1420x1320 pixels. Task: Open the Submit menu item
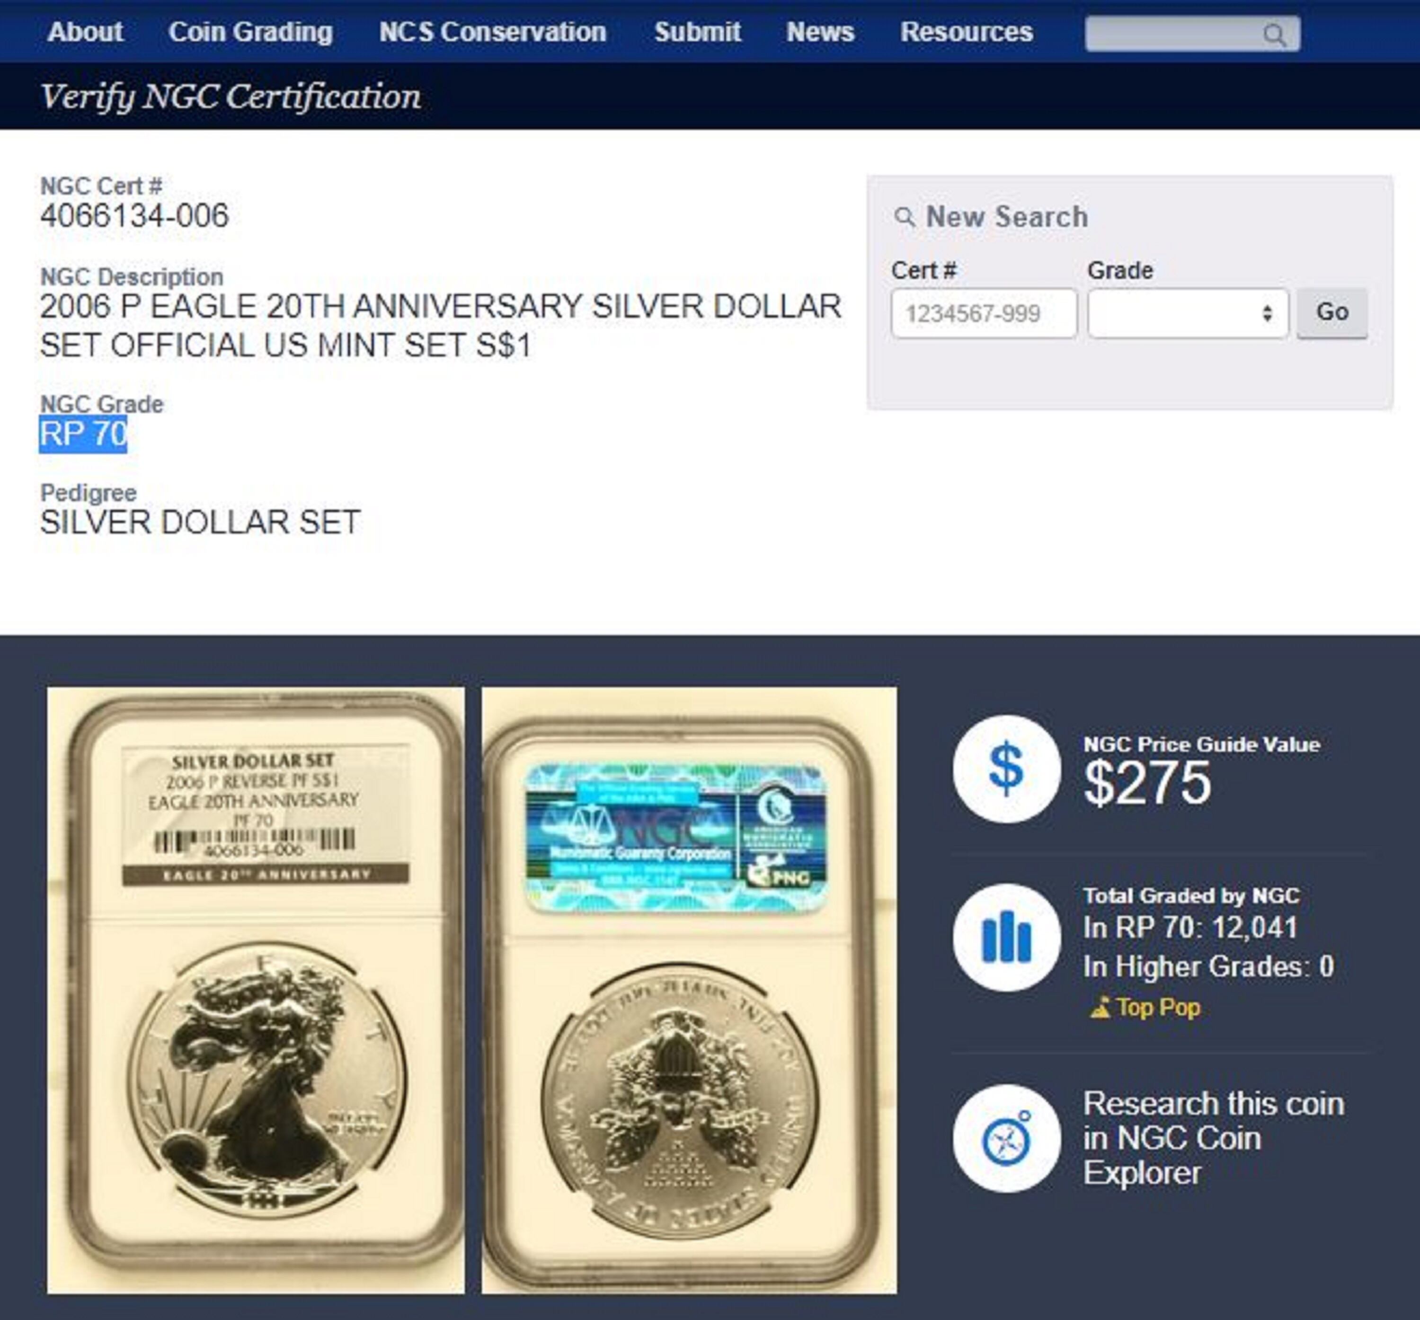pos(697,31)
